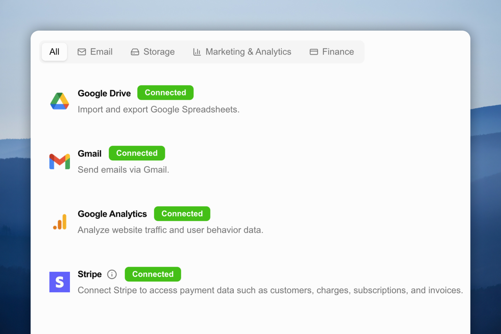Click the envelope icon in the Email tab
Screen dimensions: 501x334
click(x=82, y=52)
